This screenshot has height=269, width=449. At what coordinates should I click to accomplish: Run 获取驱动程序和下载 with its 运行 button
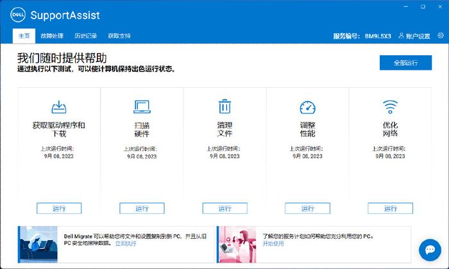point(59,208)
